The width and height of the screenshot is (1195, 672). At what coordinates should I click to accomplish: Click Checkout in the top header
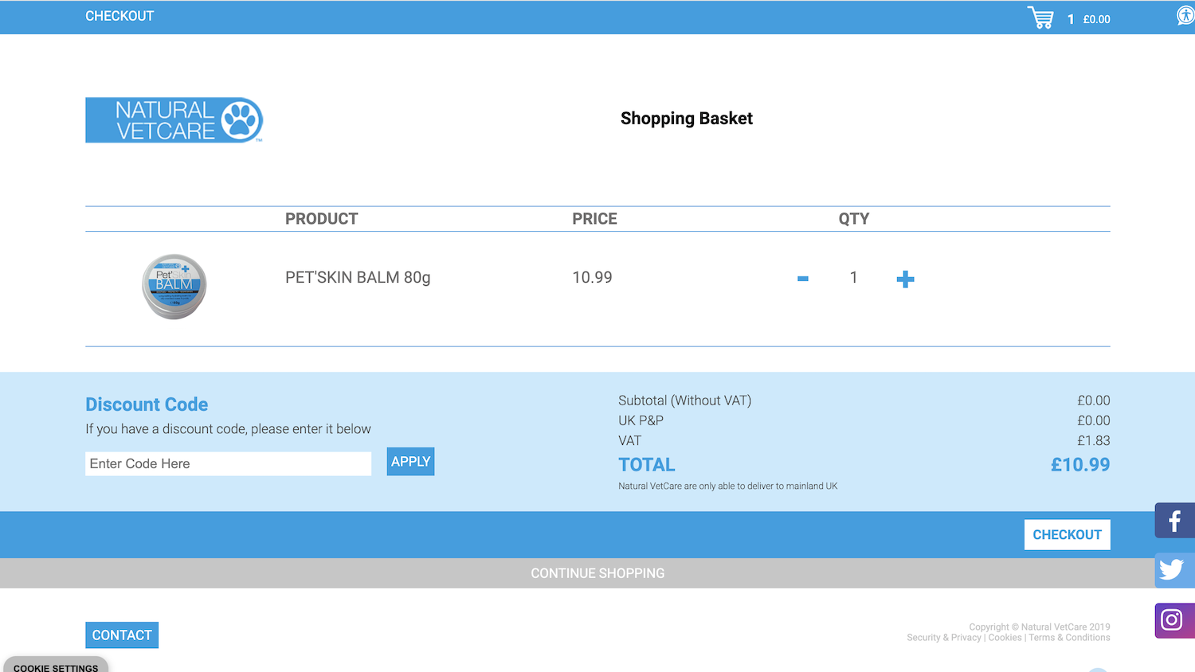pos(119,16)
